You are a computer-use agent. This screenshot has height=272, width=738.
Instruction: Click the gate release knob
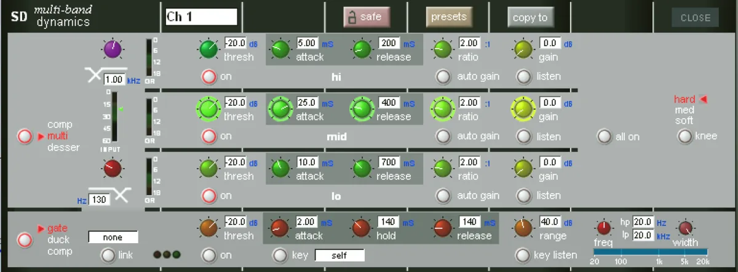442,228
